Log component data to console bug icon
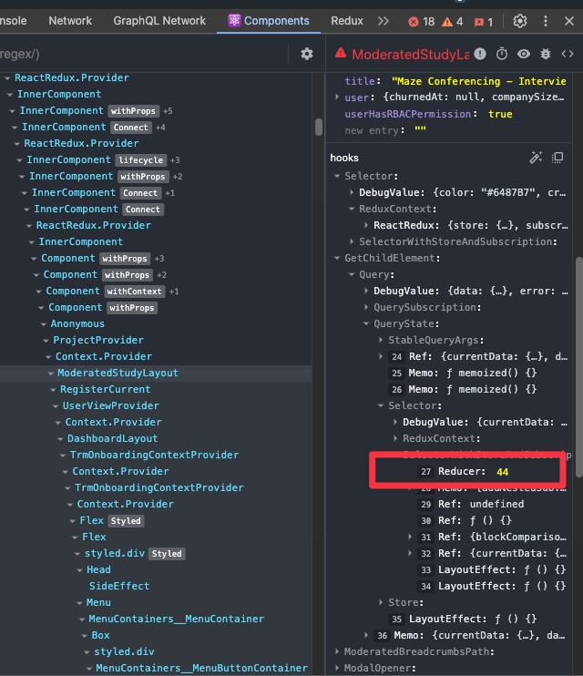 pos(546,54)
